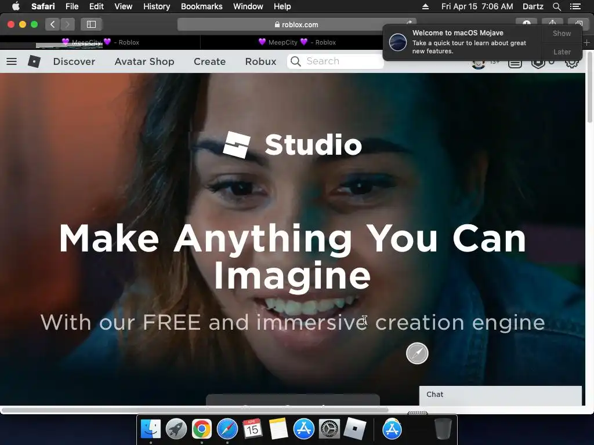Image resolution: width=594 pixels, height=445 pixels.
Task: Expand the Chat panel
Action: (501, 395)
